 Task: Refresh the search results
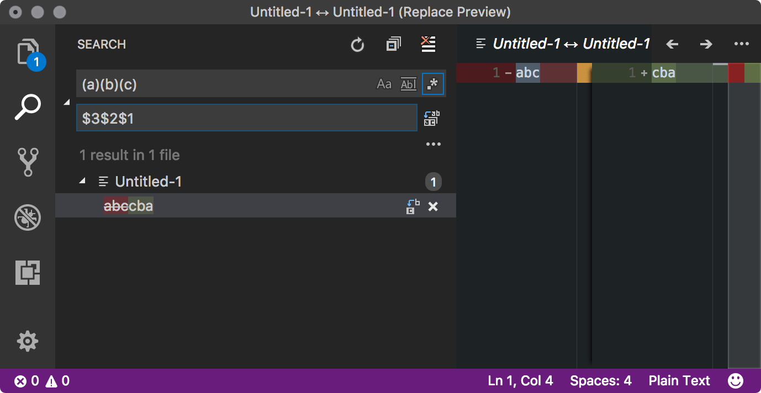click(x=357, y=44)
